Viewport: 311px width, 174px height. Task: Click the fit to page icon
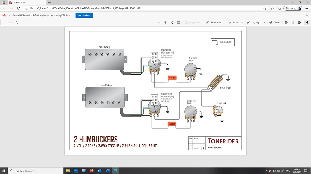point(179,22)
